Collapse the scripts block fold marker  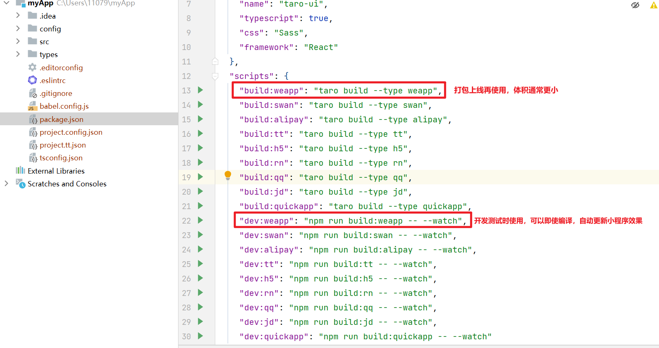(x=215, y=76)
